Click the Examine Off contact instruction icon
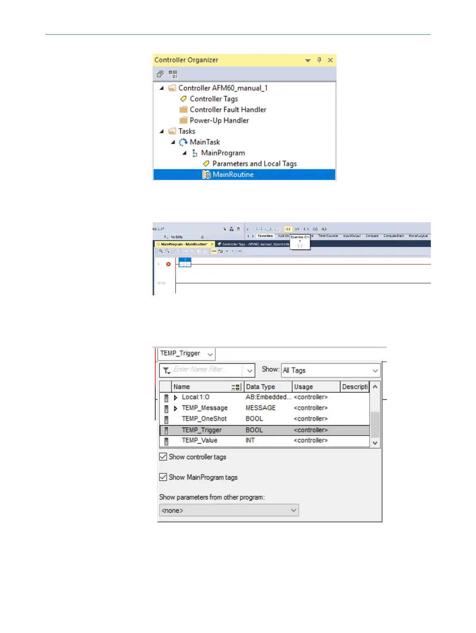 [x=297, y=229]
